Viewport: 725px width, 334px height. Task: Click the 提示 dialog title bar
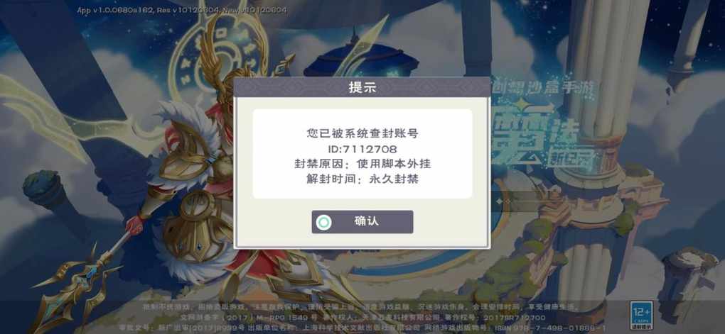[362, 87]
